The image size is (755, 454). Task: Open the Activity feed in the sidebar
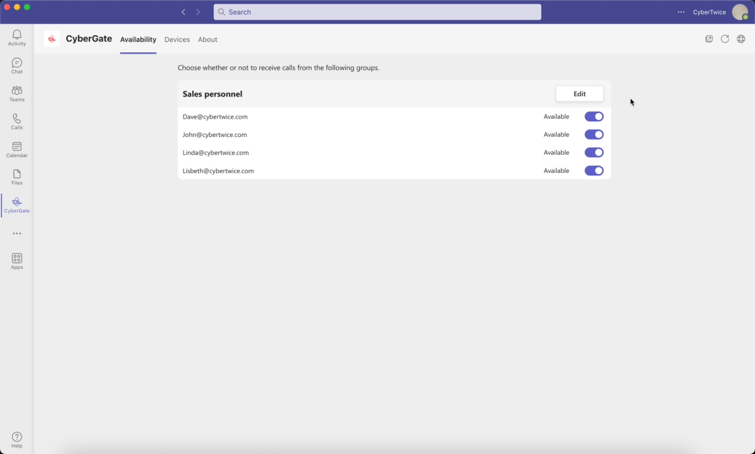click(17, 38)
